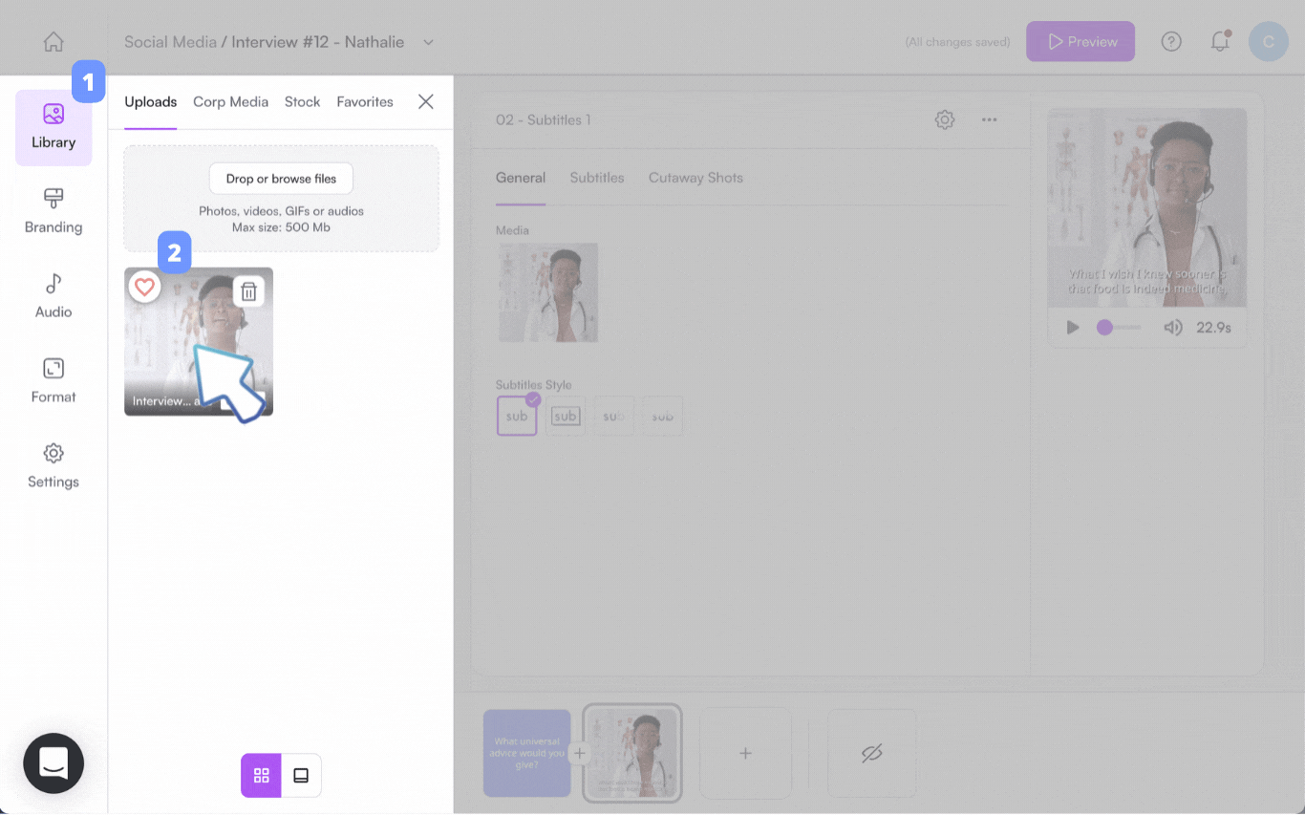Click the Media thumbnail in General tab

[548, 292]
